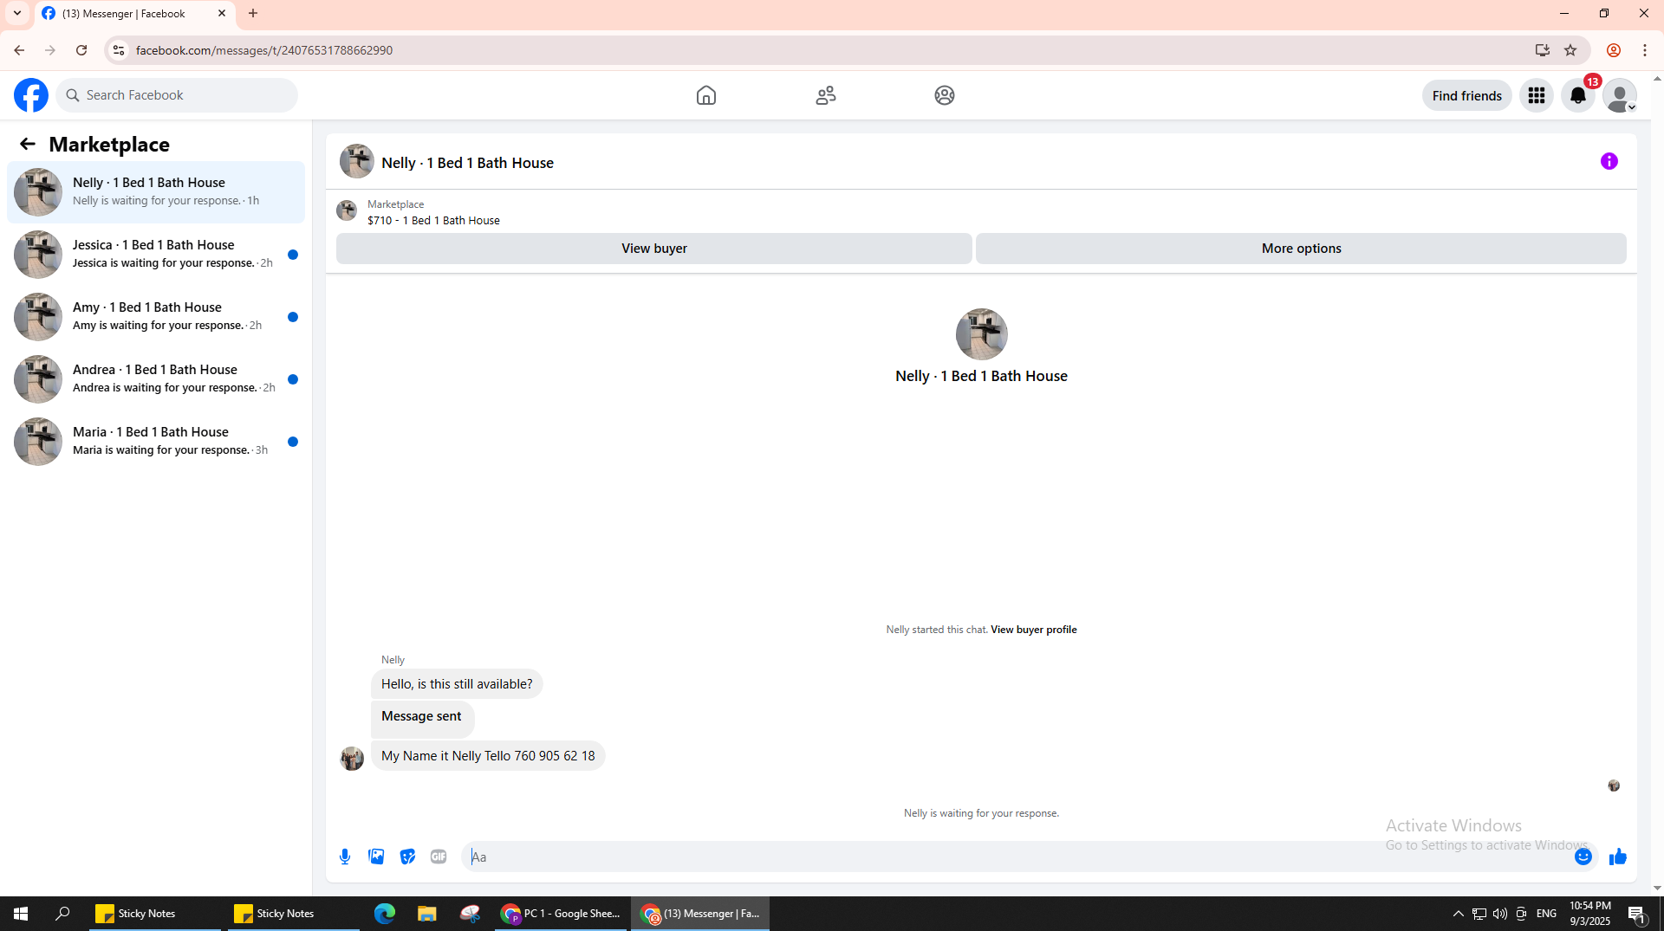Click the browser back arrow

(x=19, y=50)
